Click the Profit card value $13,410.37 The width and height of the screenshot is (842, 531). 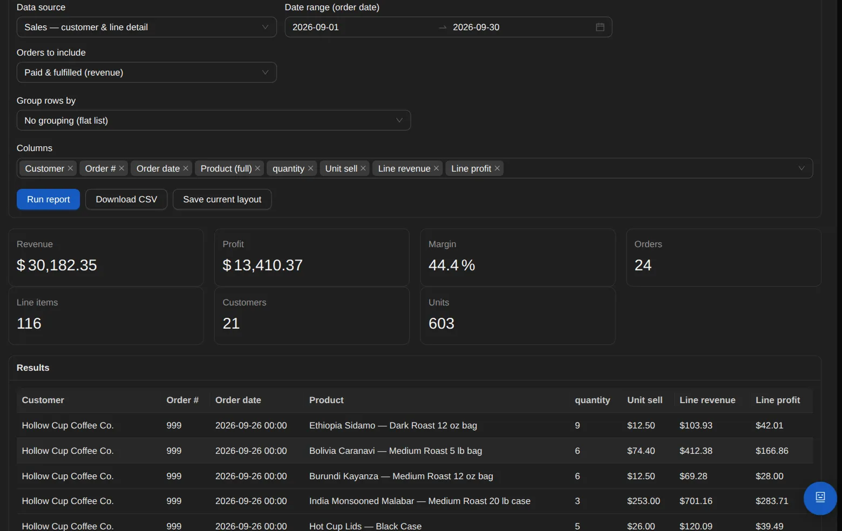point(262,265)
